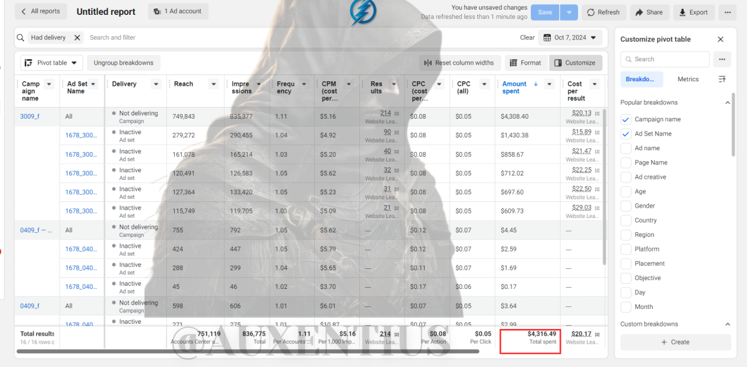Screen dimensions: 747x367
Task: Enable Platform breakdown
Action: click(x=626, y=249)
